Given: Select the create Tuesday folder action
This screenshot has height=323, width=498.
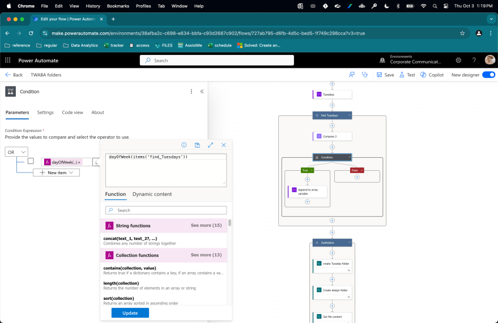Looking at the screenshot, I should coord(332,266).
